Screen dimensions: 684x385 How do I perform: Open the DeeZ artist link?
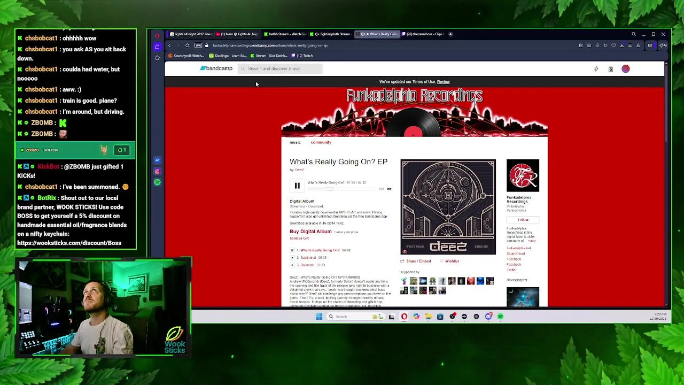click(299, 170)
